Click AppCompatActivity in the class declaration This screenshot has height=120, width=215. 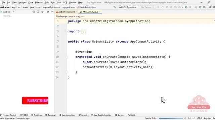click(x=145, y=41)
